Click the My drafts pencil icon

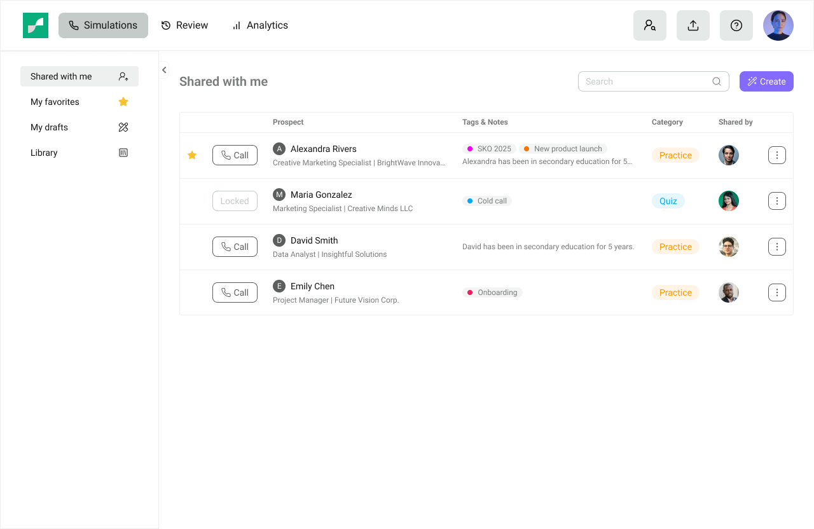click(x=123, y=127)
